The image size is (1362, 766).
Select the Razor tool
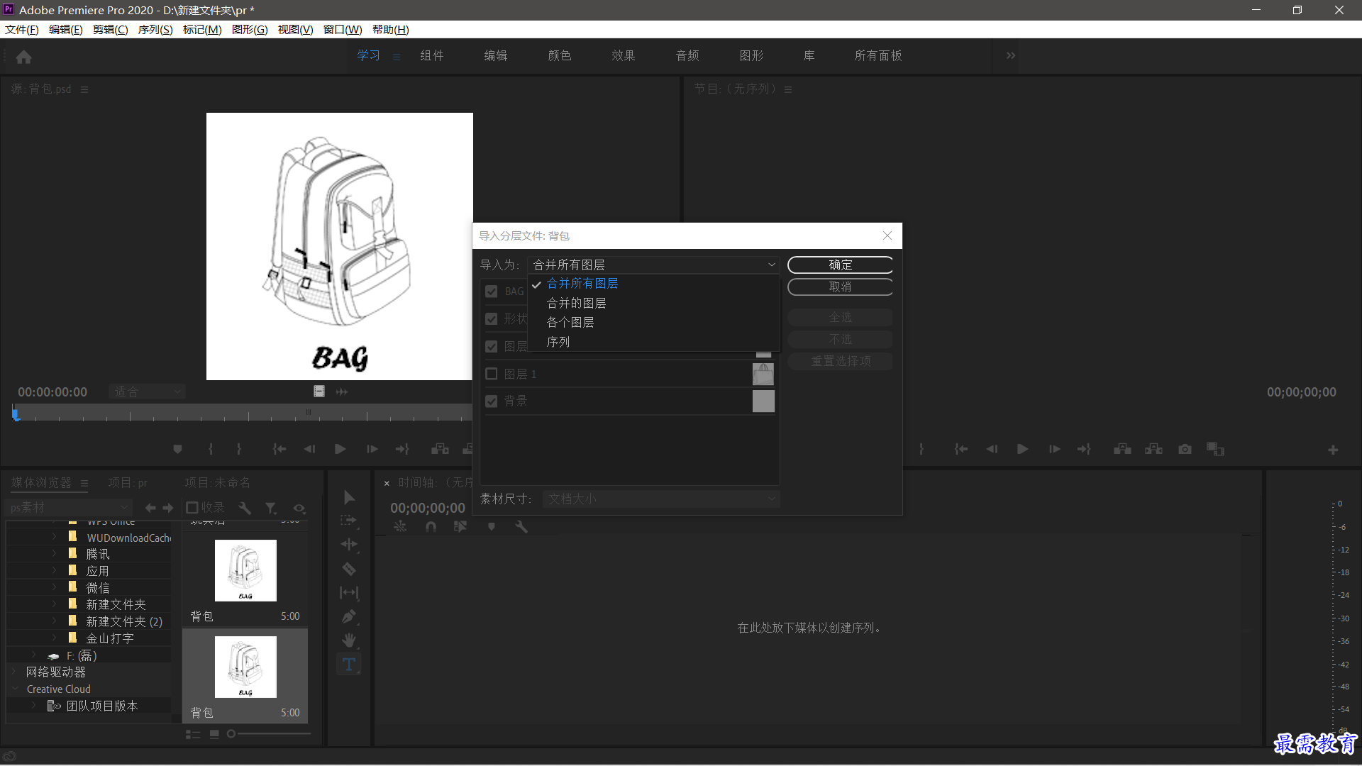pos(348,568)
